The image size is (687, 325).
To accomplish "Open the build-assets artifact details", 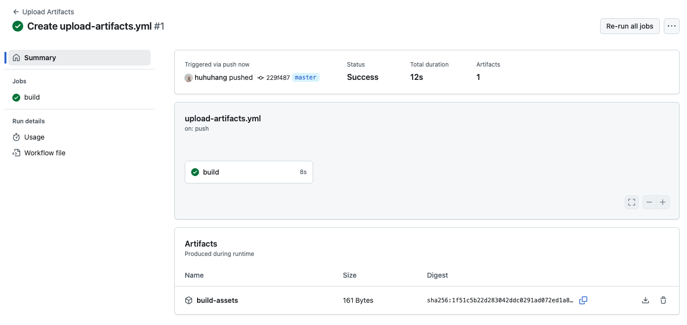I will tap(217, 300).
